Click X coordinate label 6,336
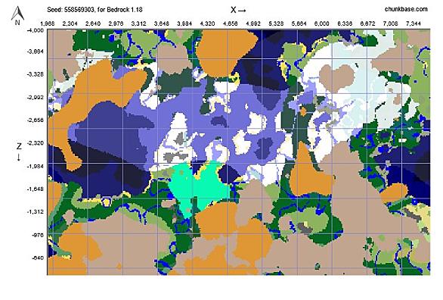This screenshot has height=300, width=443. point(345,23)
